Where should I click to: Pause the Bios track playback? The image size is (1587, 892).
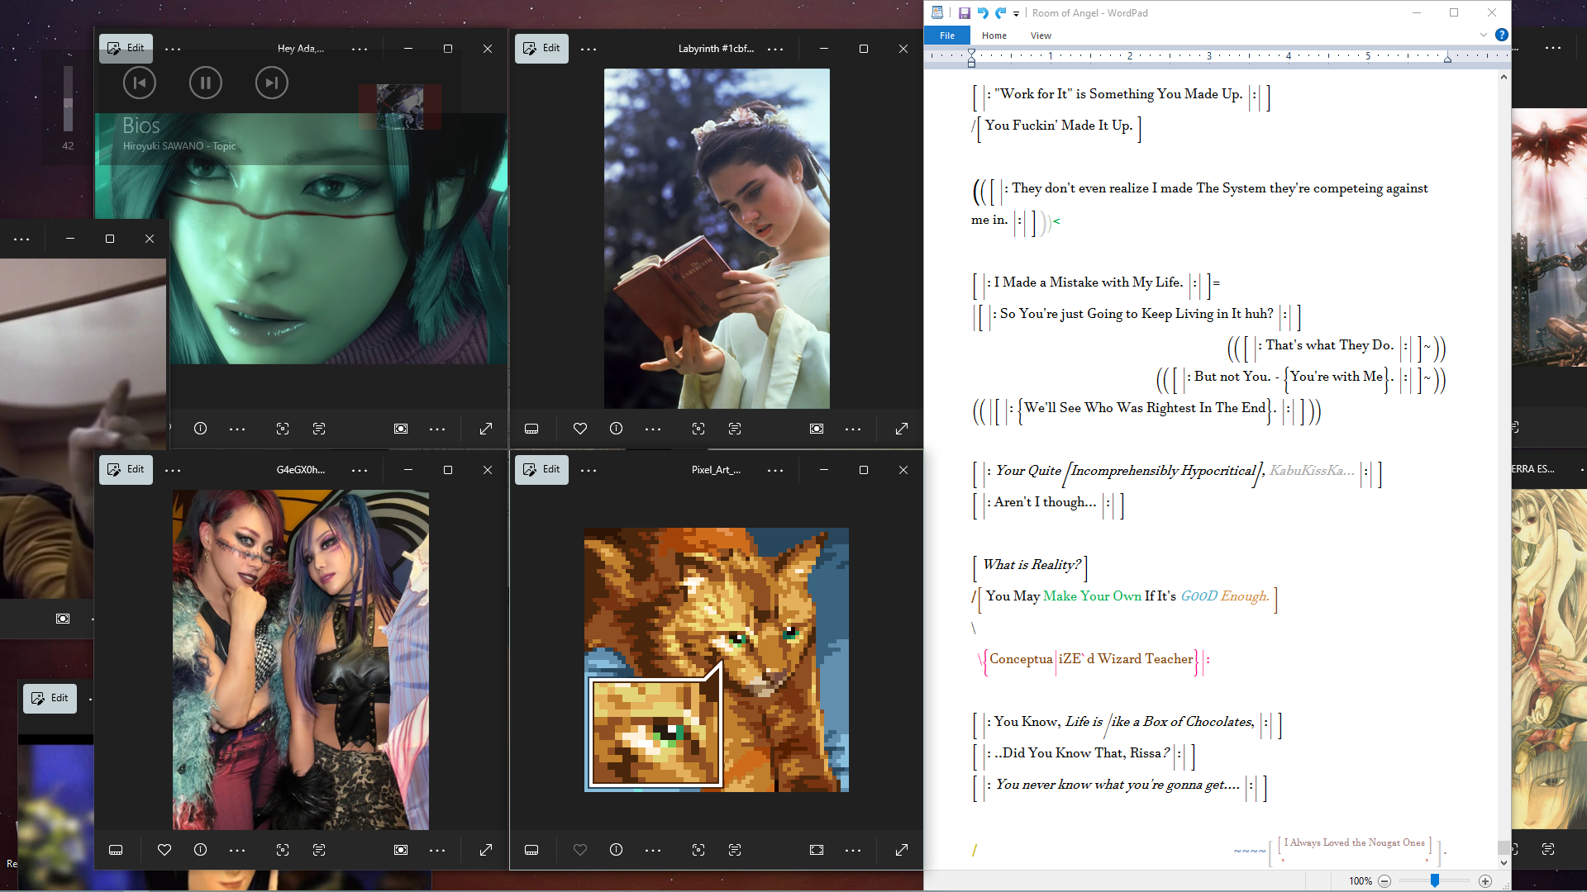coord(205,83)
